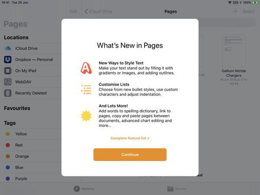Open the Recently Deleted bin icon
This screenshot has width=260, height=195.
click(x=8, y=93)
